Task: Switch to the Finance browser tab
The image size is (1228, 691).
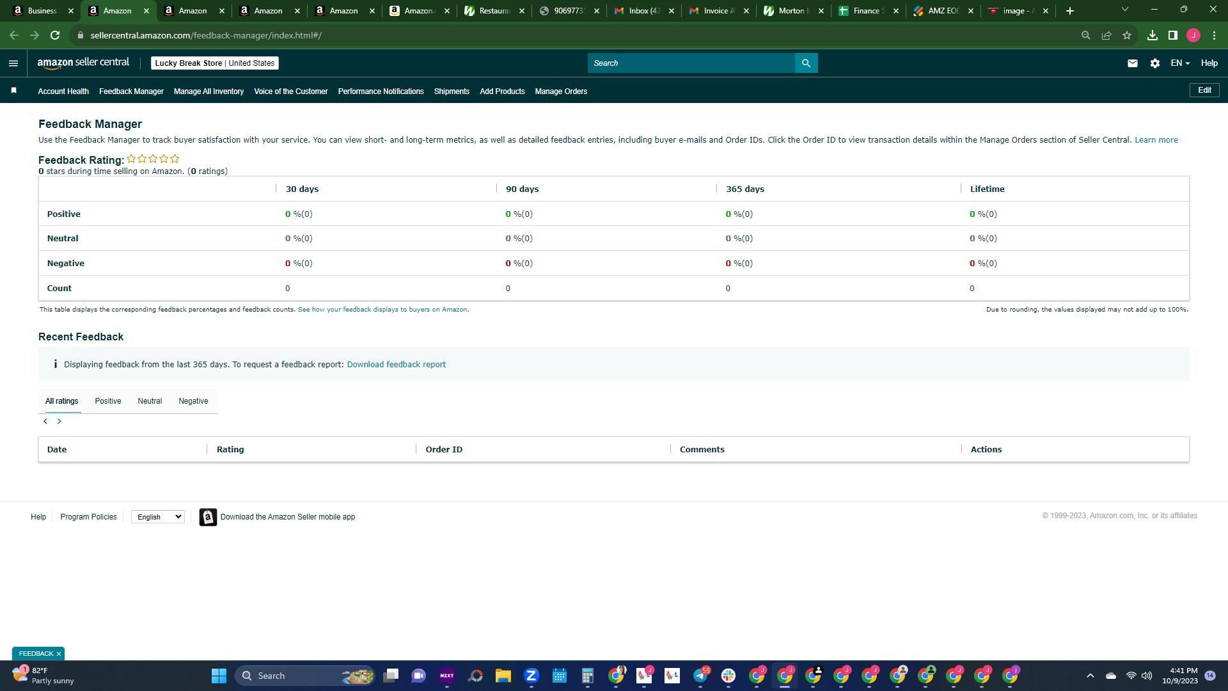Action: (x=868, y=11)
